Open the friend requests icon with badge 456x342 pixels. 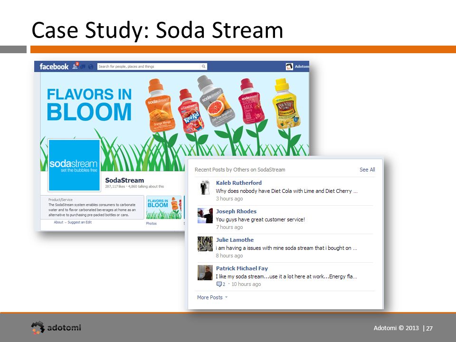coord(76,66)
